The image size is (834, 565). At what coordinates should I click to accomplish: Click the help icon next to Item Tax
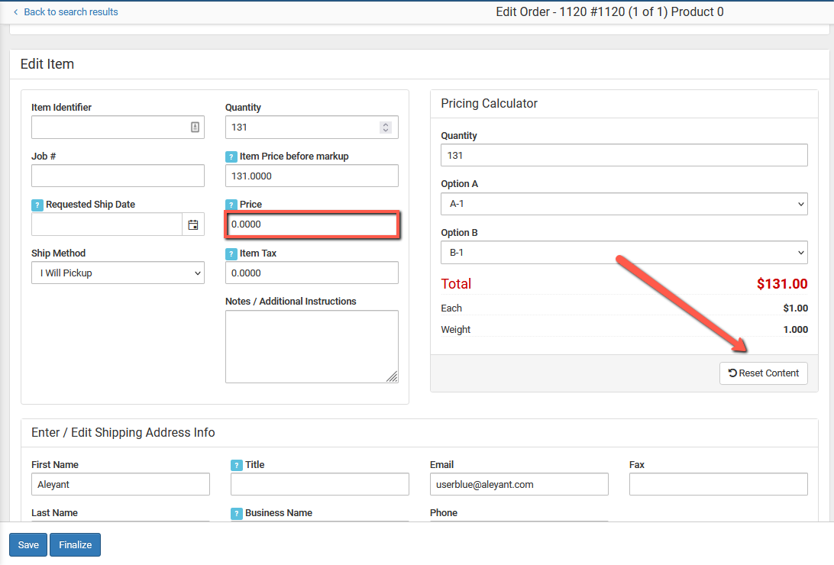point(231,253)
